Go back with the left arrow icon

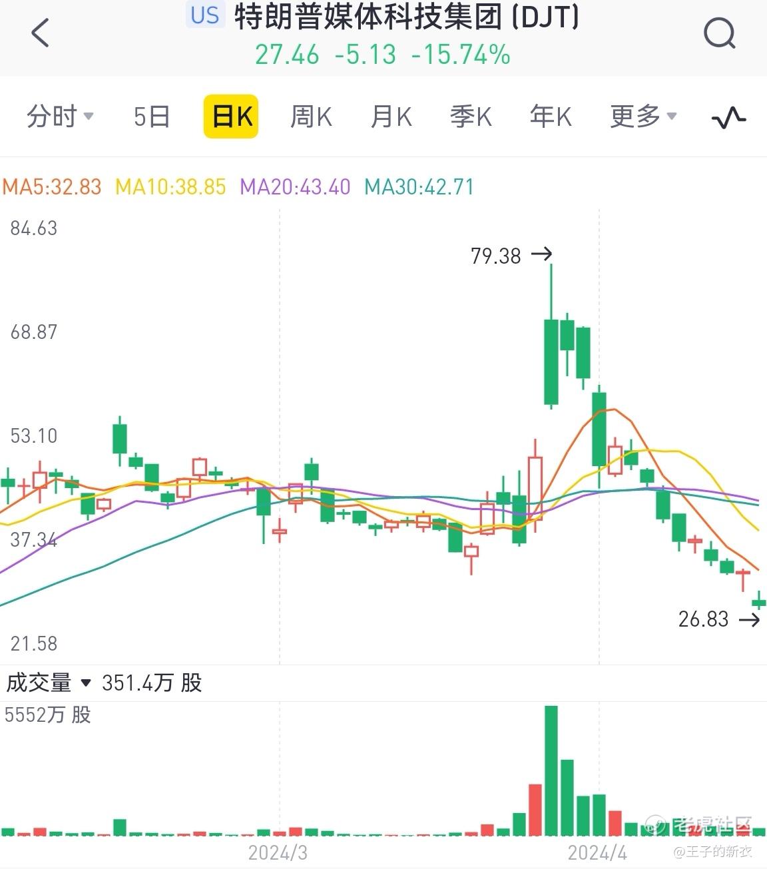click(x=41, y=33)
